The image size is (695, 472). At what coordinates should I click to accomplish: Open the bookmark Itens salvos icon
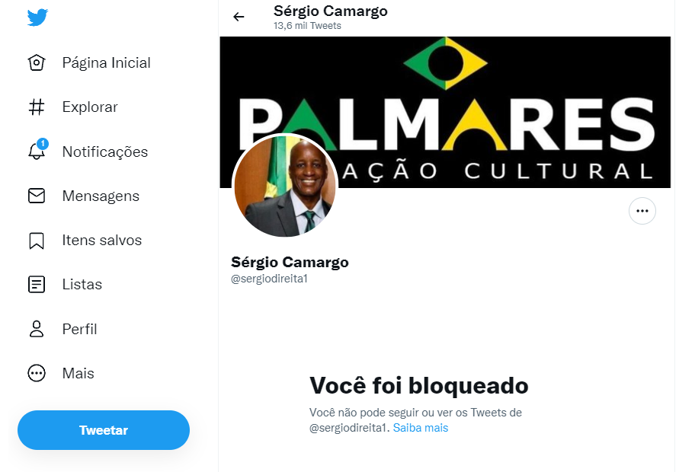point(37,241)
